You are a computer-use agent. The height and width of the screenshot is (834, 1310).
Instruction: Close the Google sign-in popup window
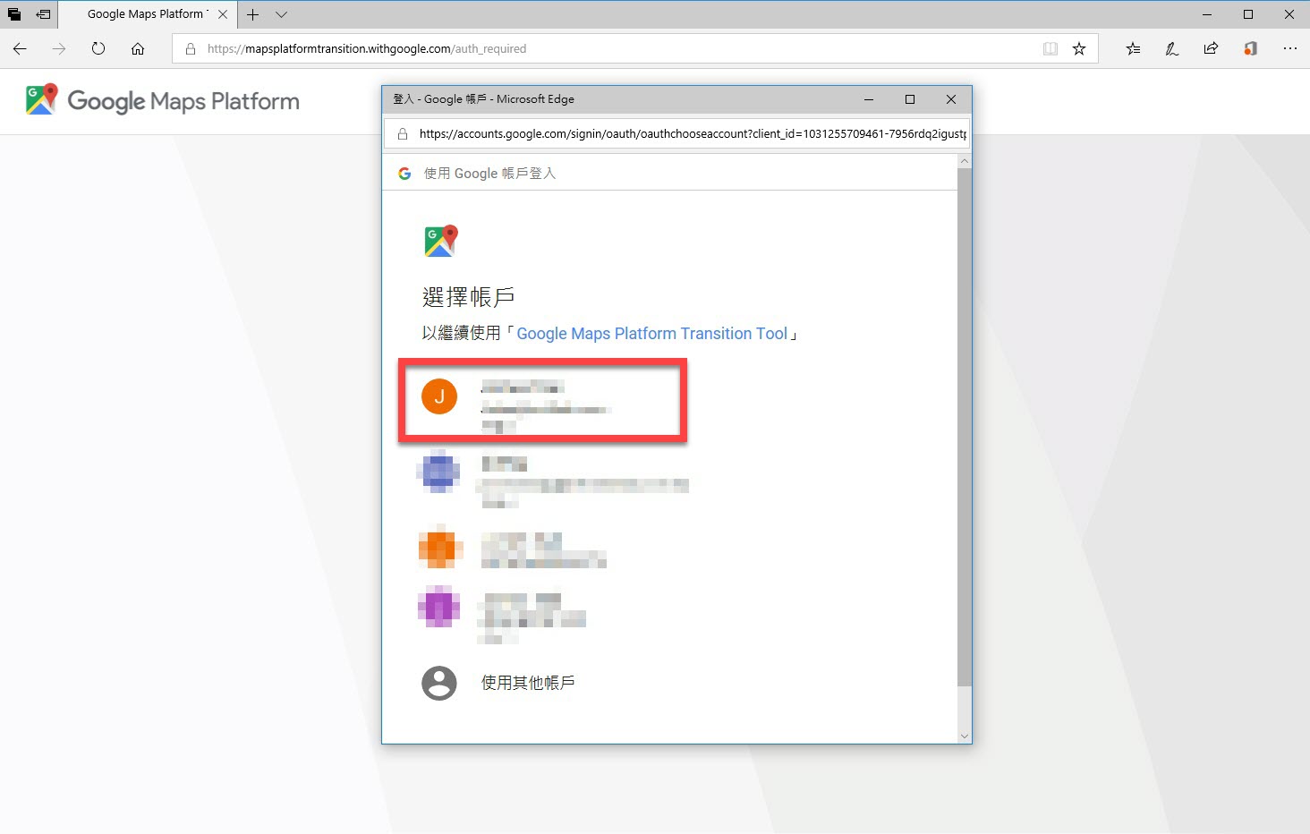[951, 99]
